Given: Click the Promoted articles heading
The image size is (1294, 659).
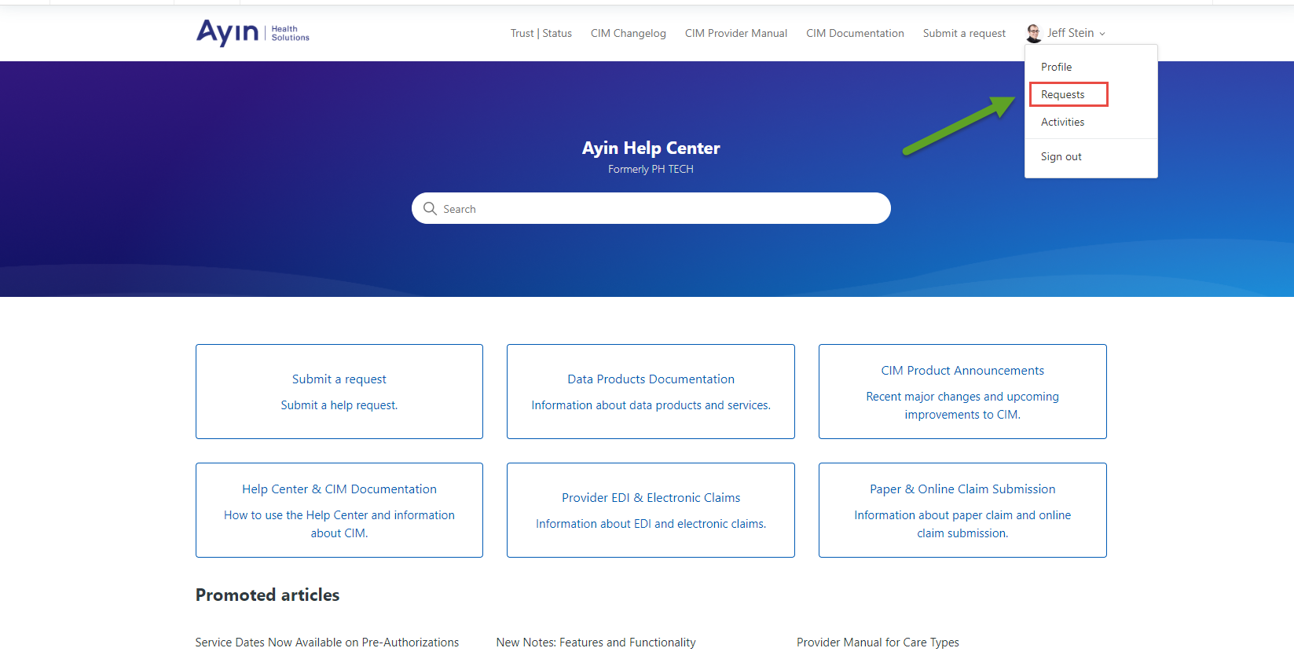Looking at the screenshot, I should point(267,595).
